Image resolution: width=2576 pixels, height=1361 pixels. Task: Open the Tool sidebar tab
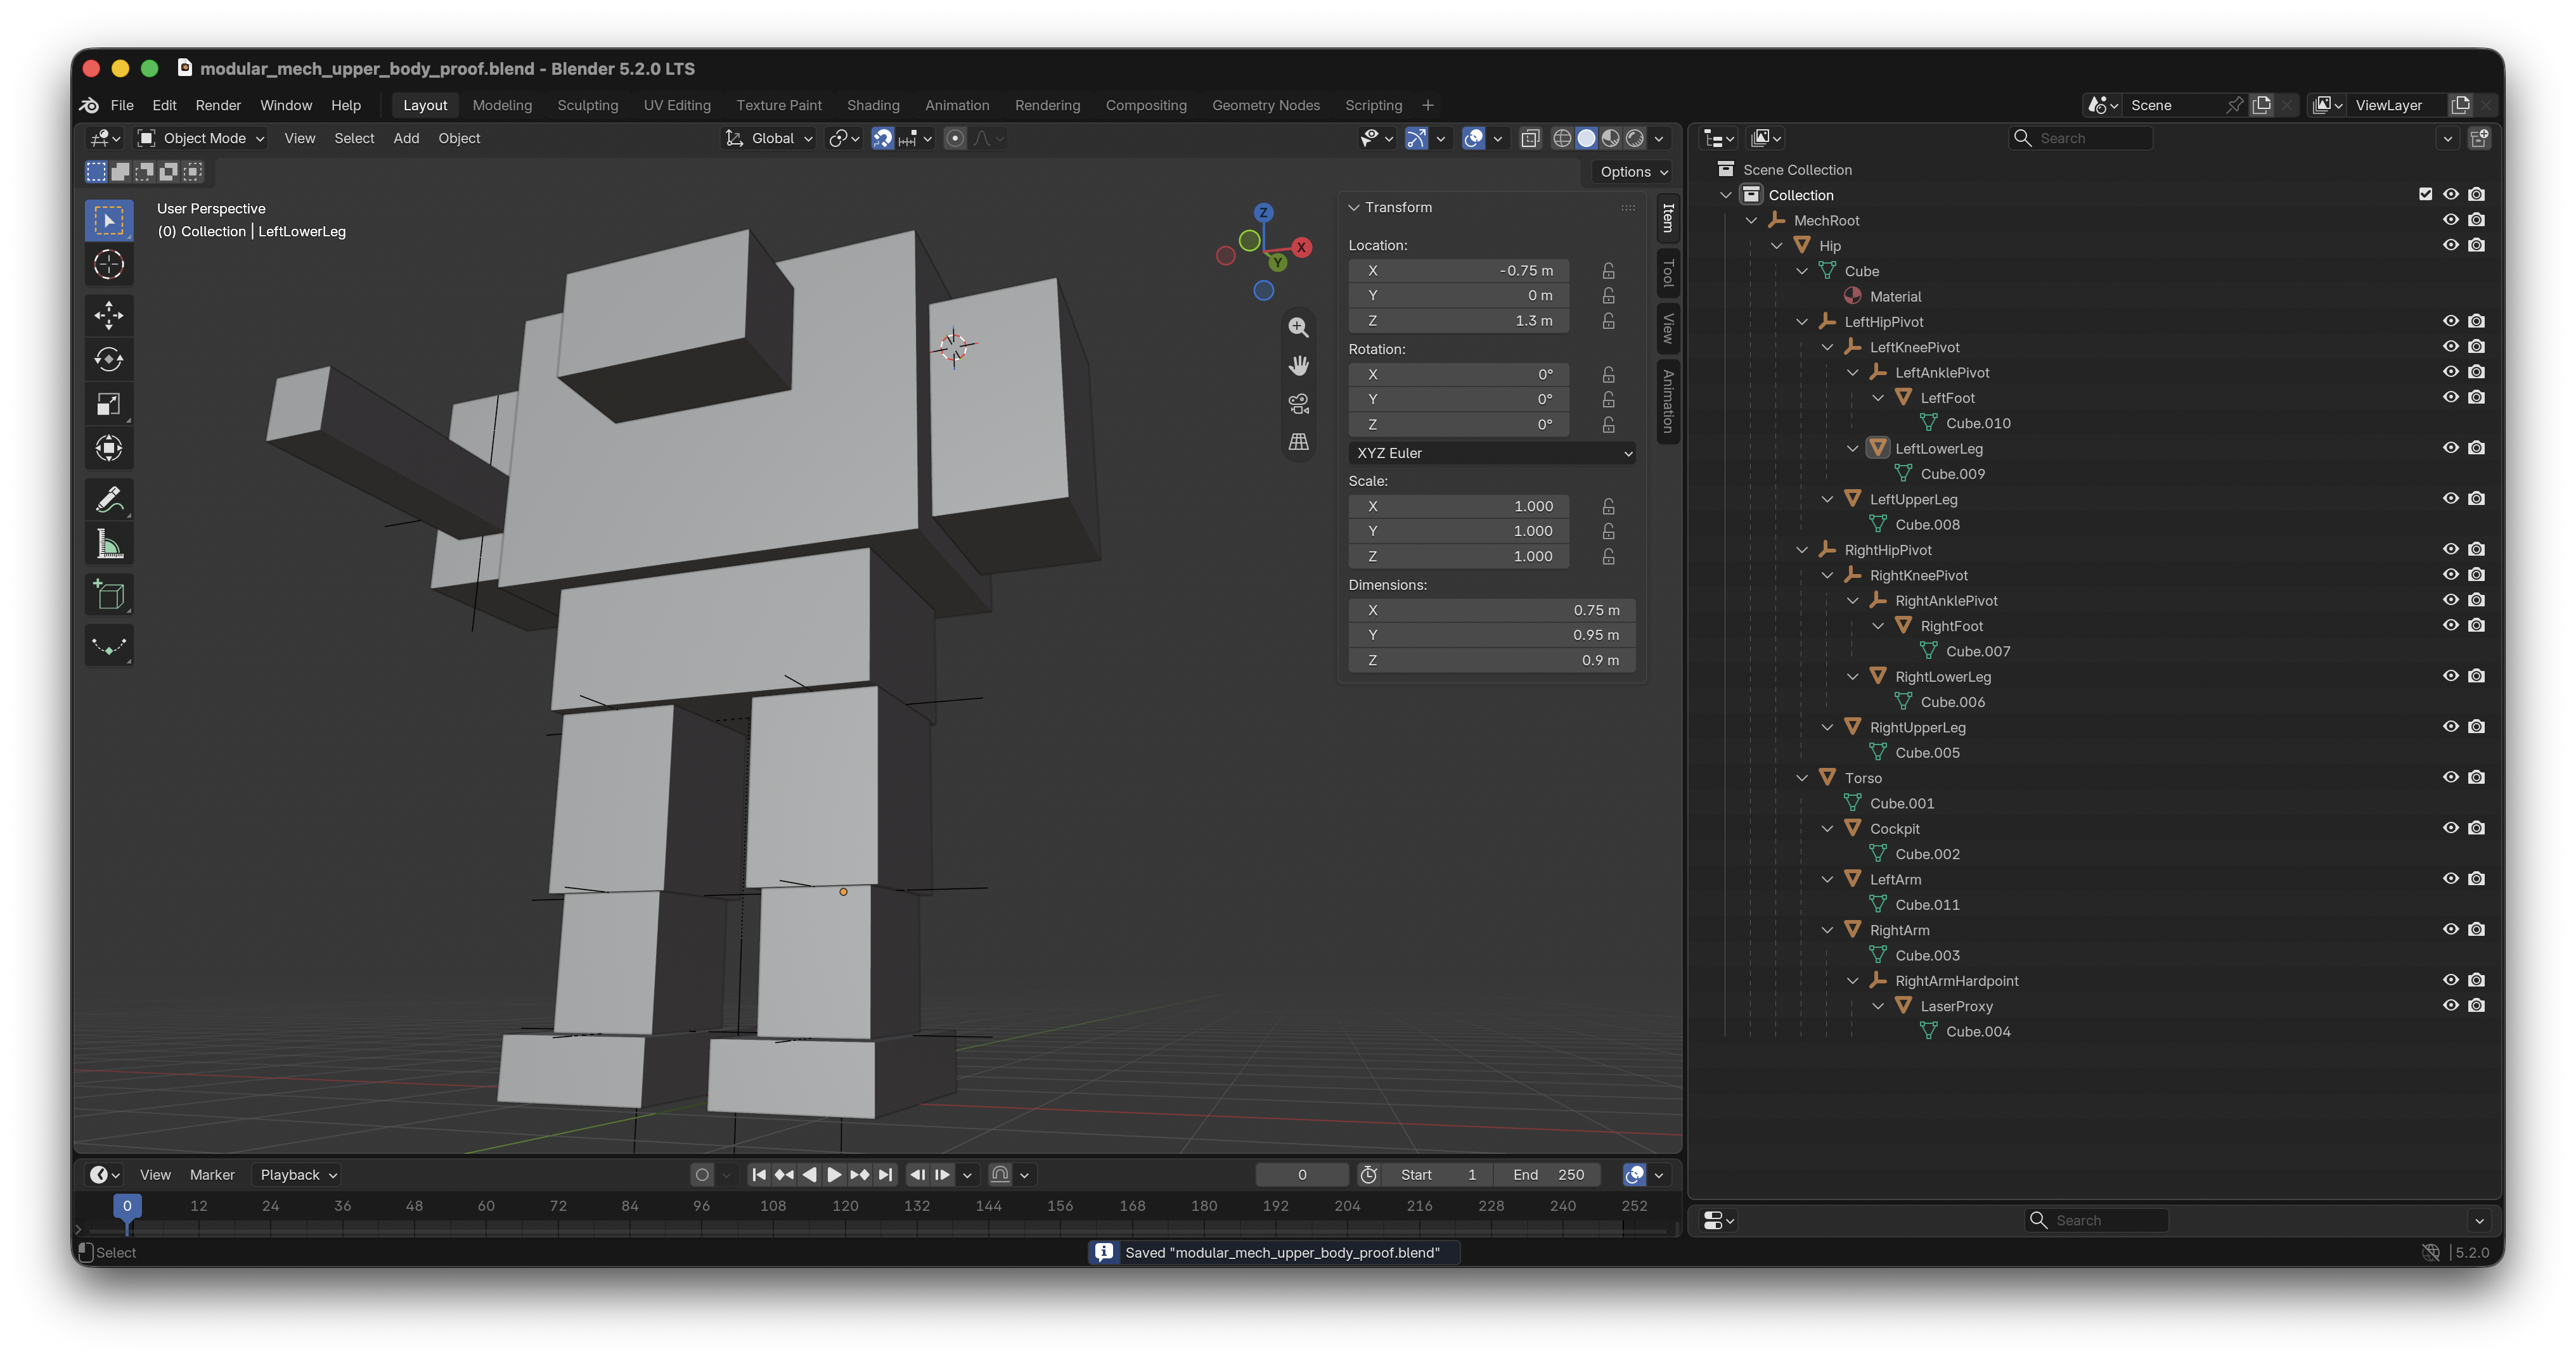(x=1668, y=273)
